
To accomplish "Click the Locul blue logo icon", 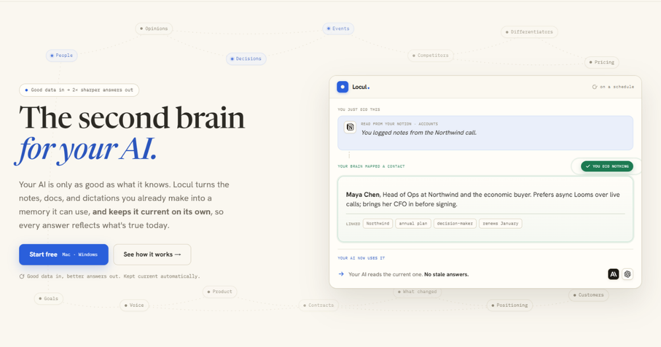I will click(342, 87).
